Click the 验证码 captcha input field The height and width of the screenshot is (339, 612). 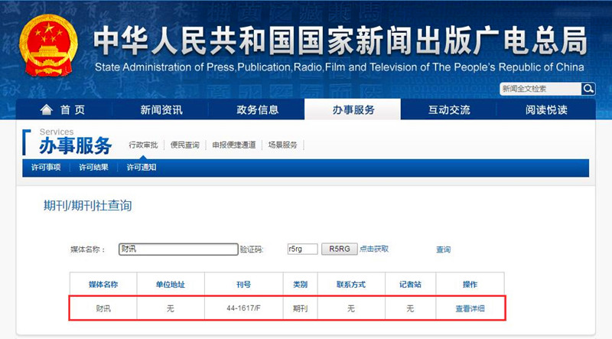click(302, 249)
